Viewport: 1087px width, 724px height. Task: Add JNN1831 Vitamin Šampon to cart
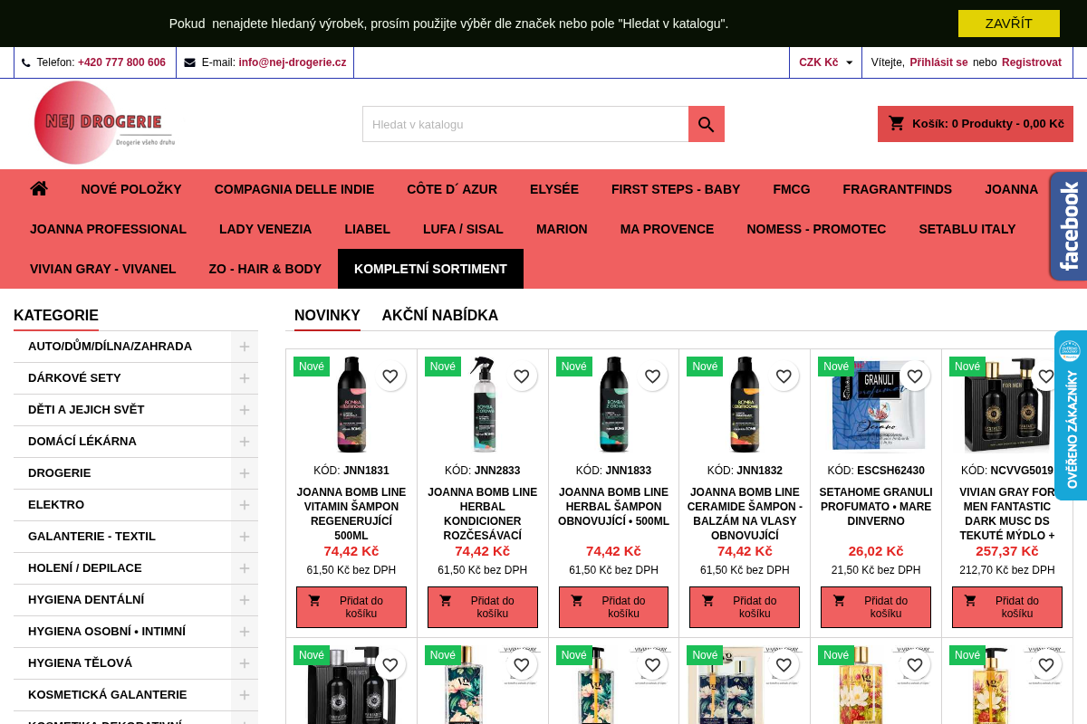(351, 607)
